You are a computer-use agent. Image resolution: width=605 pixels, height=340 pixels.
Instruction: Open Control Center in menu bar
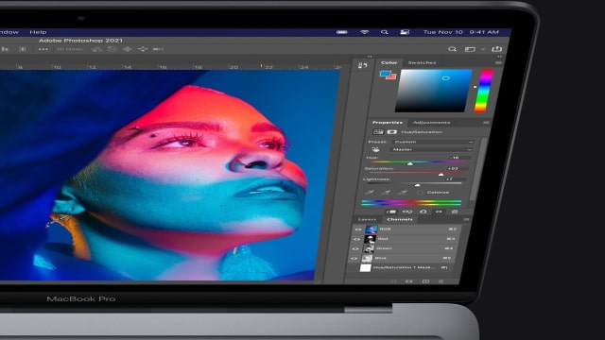click(405, 32)
